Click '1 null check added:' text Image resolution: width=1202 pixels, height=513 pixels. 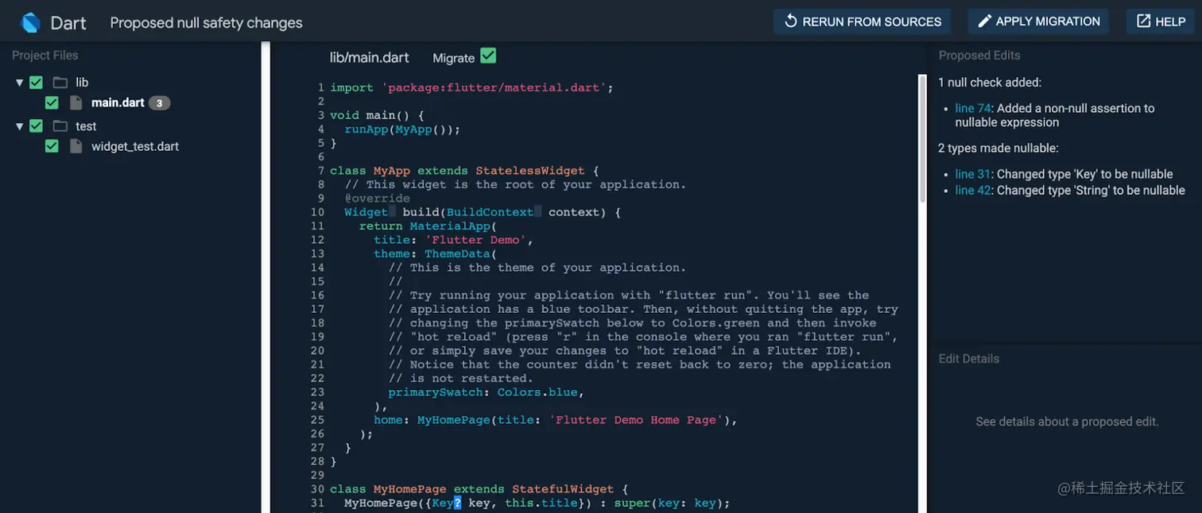[x=990, y=83]
